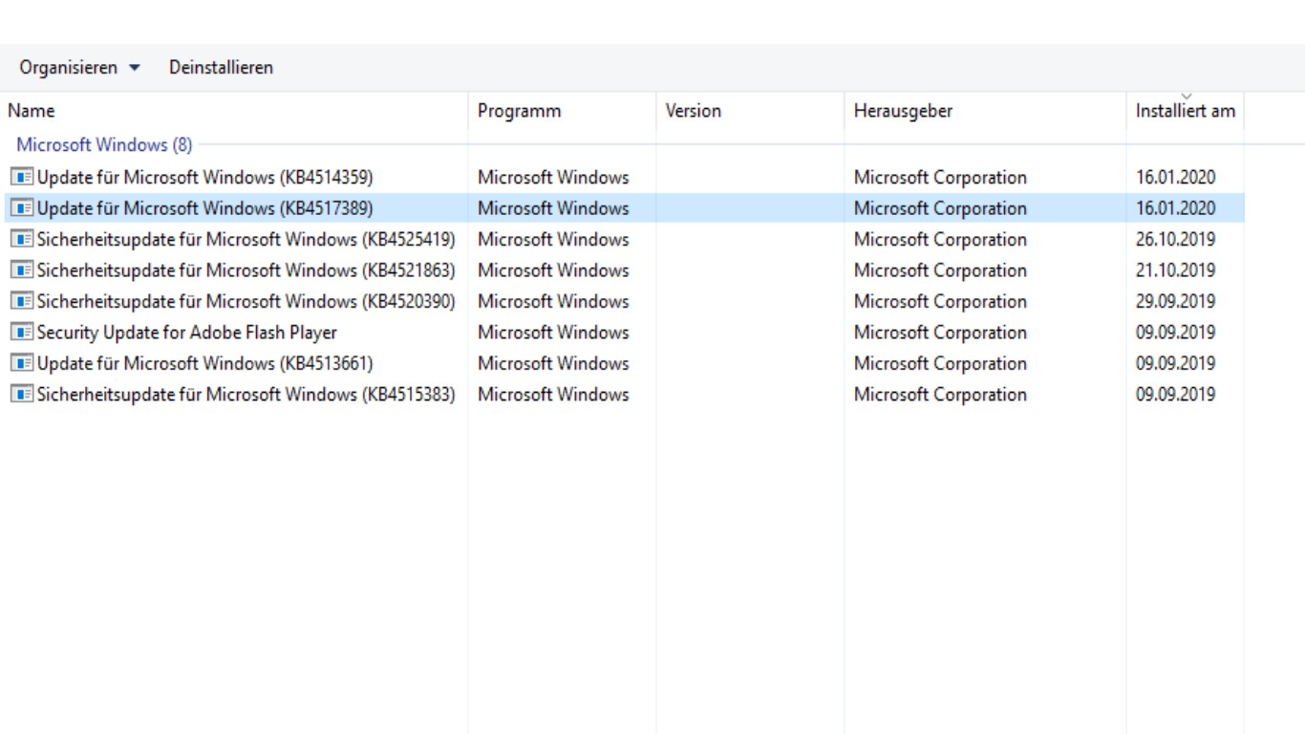The image size is (1305, 734).
Task: Click Microsoft Windows program cell for KB4513661
Action: click(x=553, y=363)
